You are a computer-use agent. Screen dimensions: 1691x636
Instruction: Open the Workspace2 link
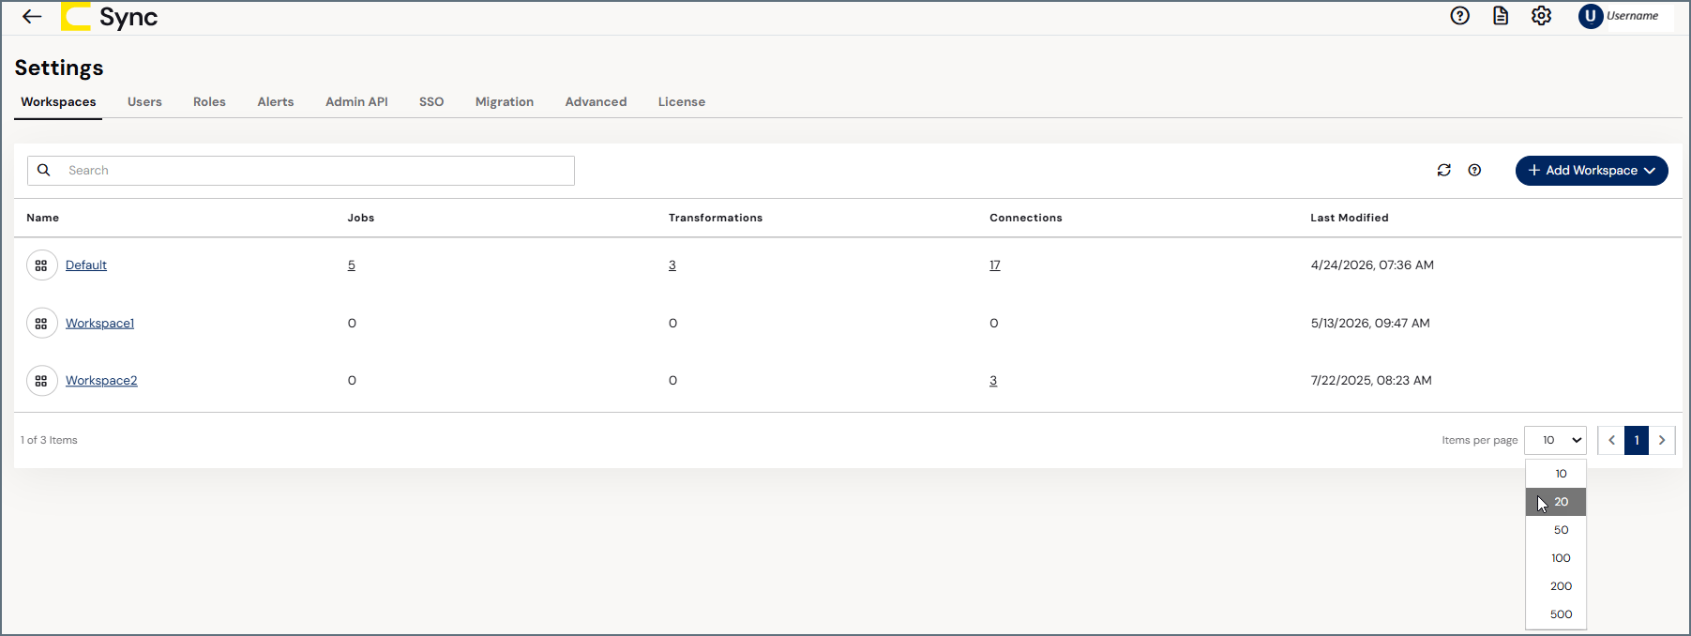point(101,381)
